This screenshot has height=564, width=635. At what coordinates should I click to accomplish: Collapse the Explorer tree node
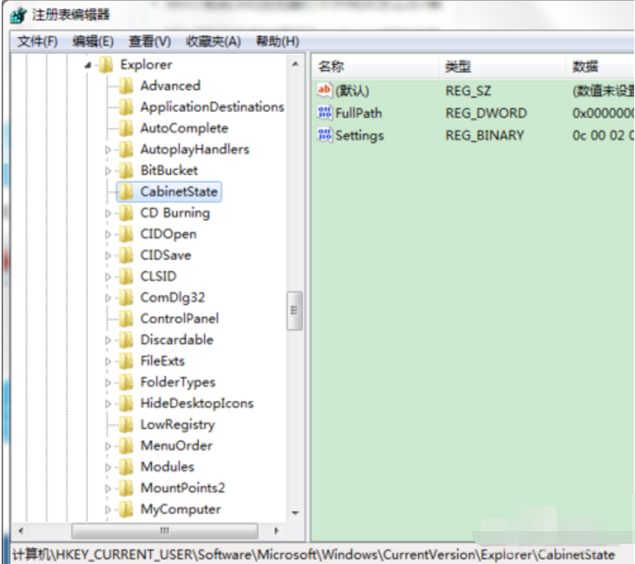pos(89,65)
